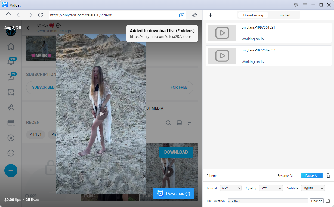Select onlyfans-1877589537 video thumbnail
Screen dimensions: 334x207
[x=222, y=56]
